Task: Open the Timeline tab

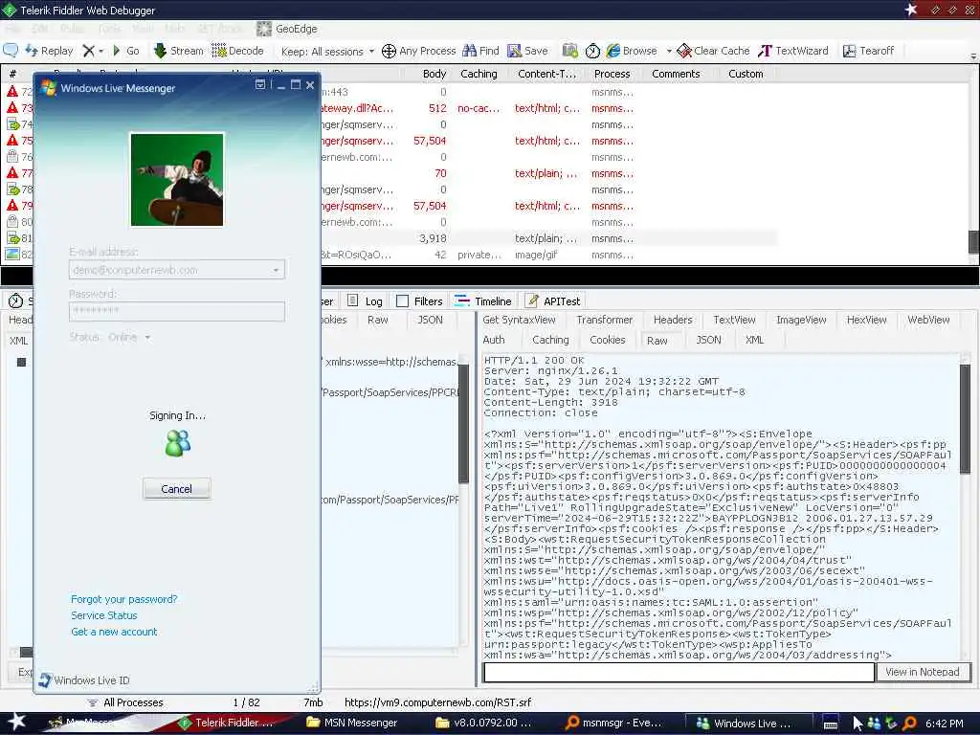Action: click(483, 301)
